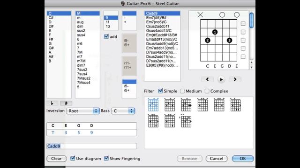Select chord type sus4

coord(88,35)
